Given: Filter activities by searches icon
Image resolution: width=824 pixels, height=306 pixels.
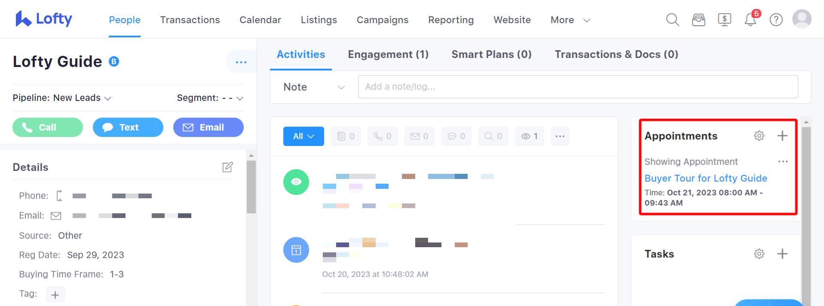Looking at the screenshot, I should tap(493, 136).
